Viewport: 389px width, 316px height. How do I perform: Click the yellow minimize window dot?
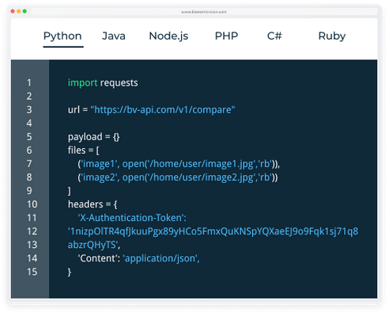pyautogui.click(x=18, y=11)
